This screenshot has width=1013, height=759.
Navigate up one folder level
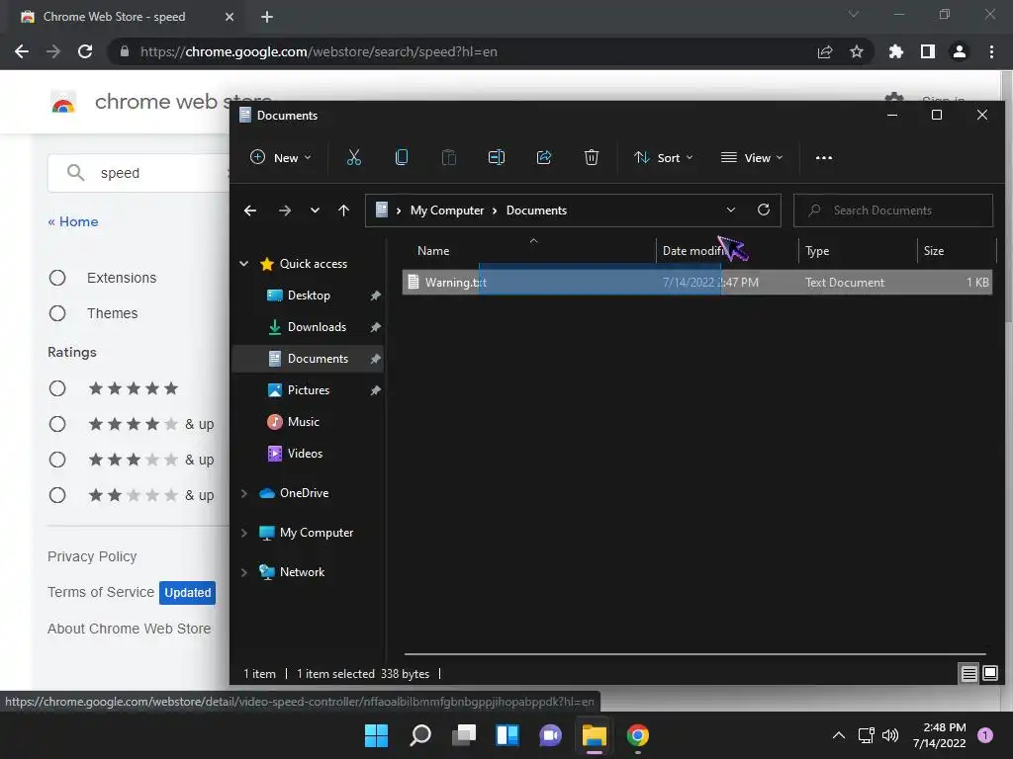343,211
